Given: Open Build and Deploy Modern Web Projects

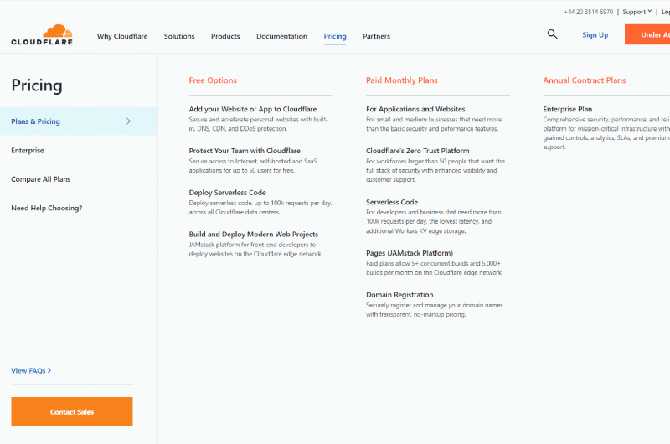Looking at the screenshot, I should click(254, 235).
